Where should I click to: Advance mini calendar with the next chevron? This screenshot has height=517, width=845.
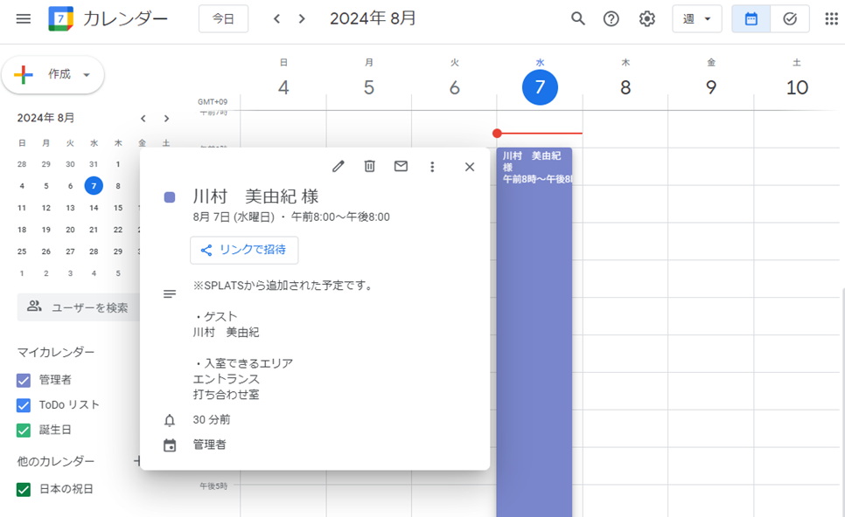(x=166, y=118)
